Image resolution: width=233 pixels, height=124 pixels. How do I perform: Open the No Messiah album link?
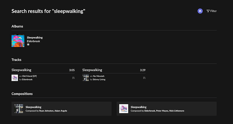tap(99, 76)
